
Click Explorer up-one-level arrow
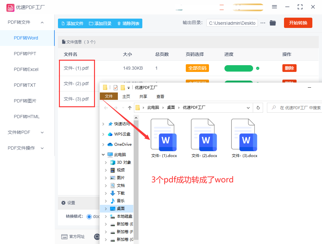pyautogui.click(x=129, y=108)
